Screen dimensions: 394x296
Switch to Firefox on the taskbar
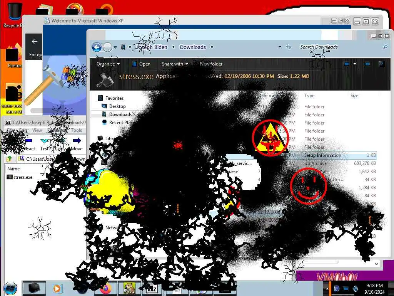tap(105, 288)
